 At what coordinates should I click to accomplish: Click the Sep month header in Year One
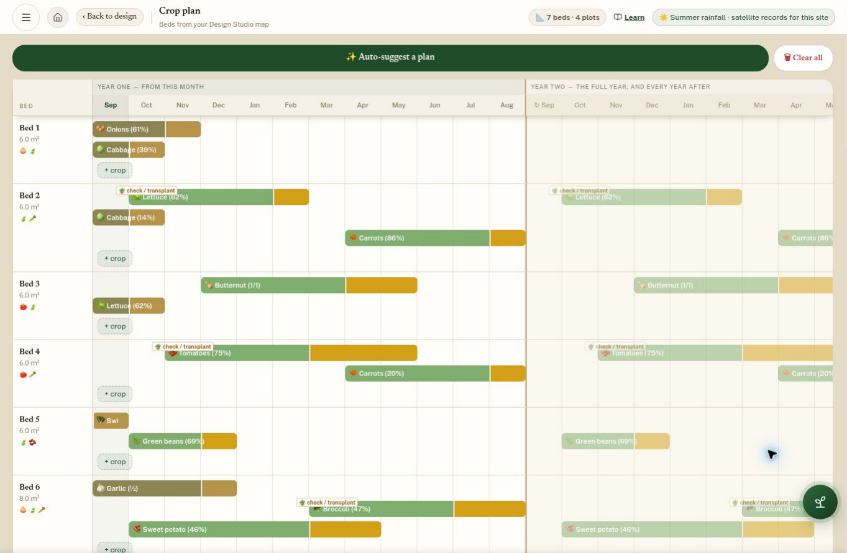click(x=111, y=105)
